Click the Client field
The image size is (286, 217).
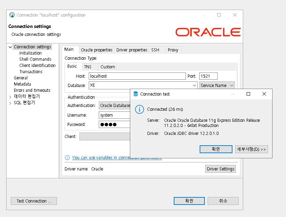[x=105, y=137]
